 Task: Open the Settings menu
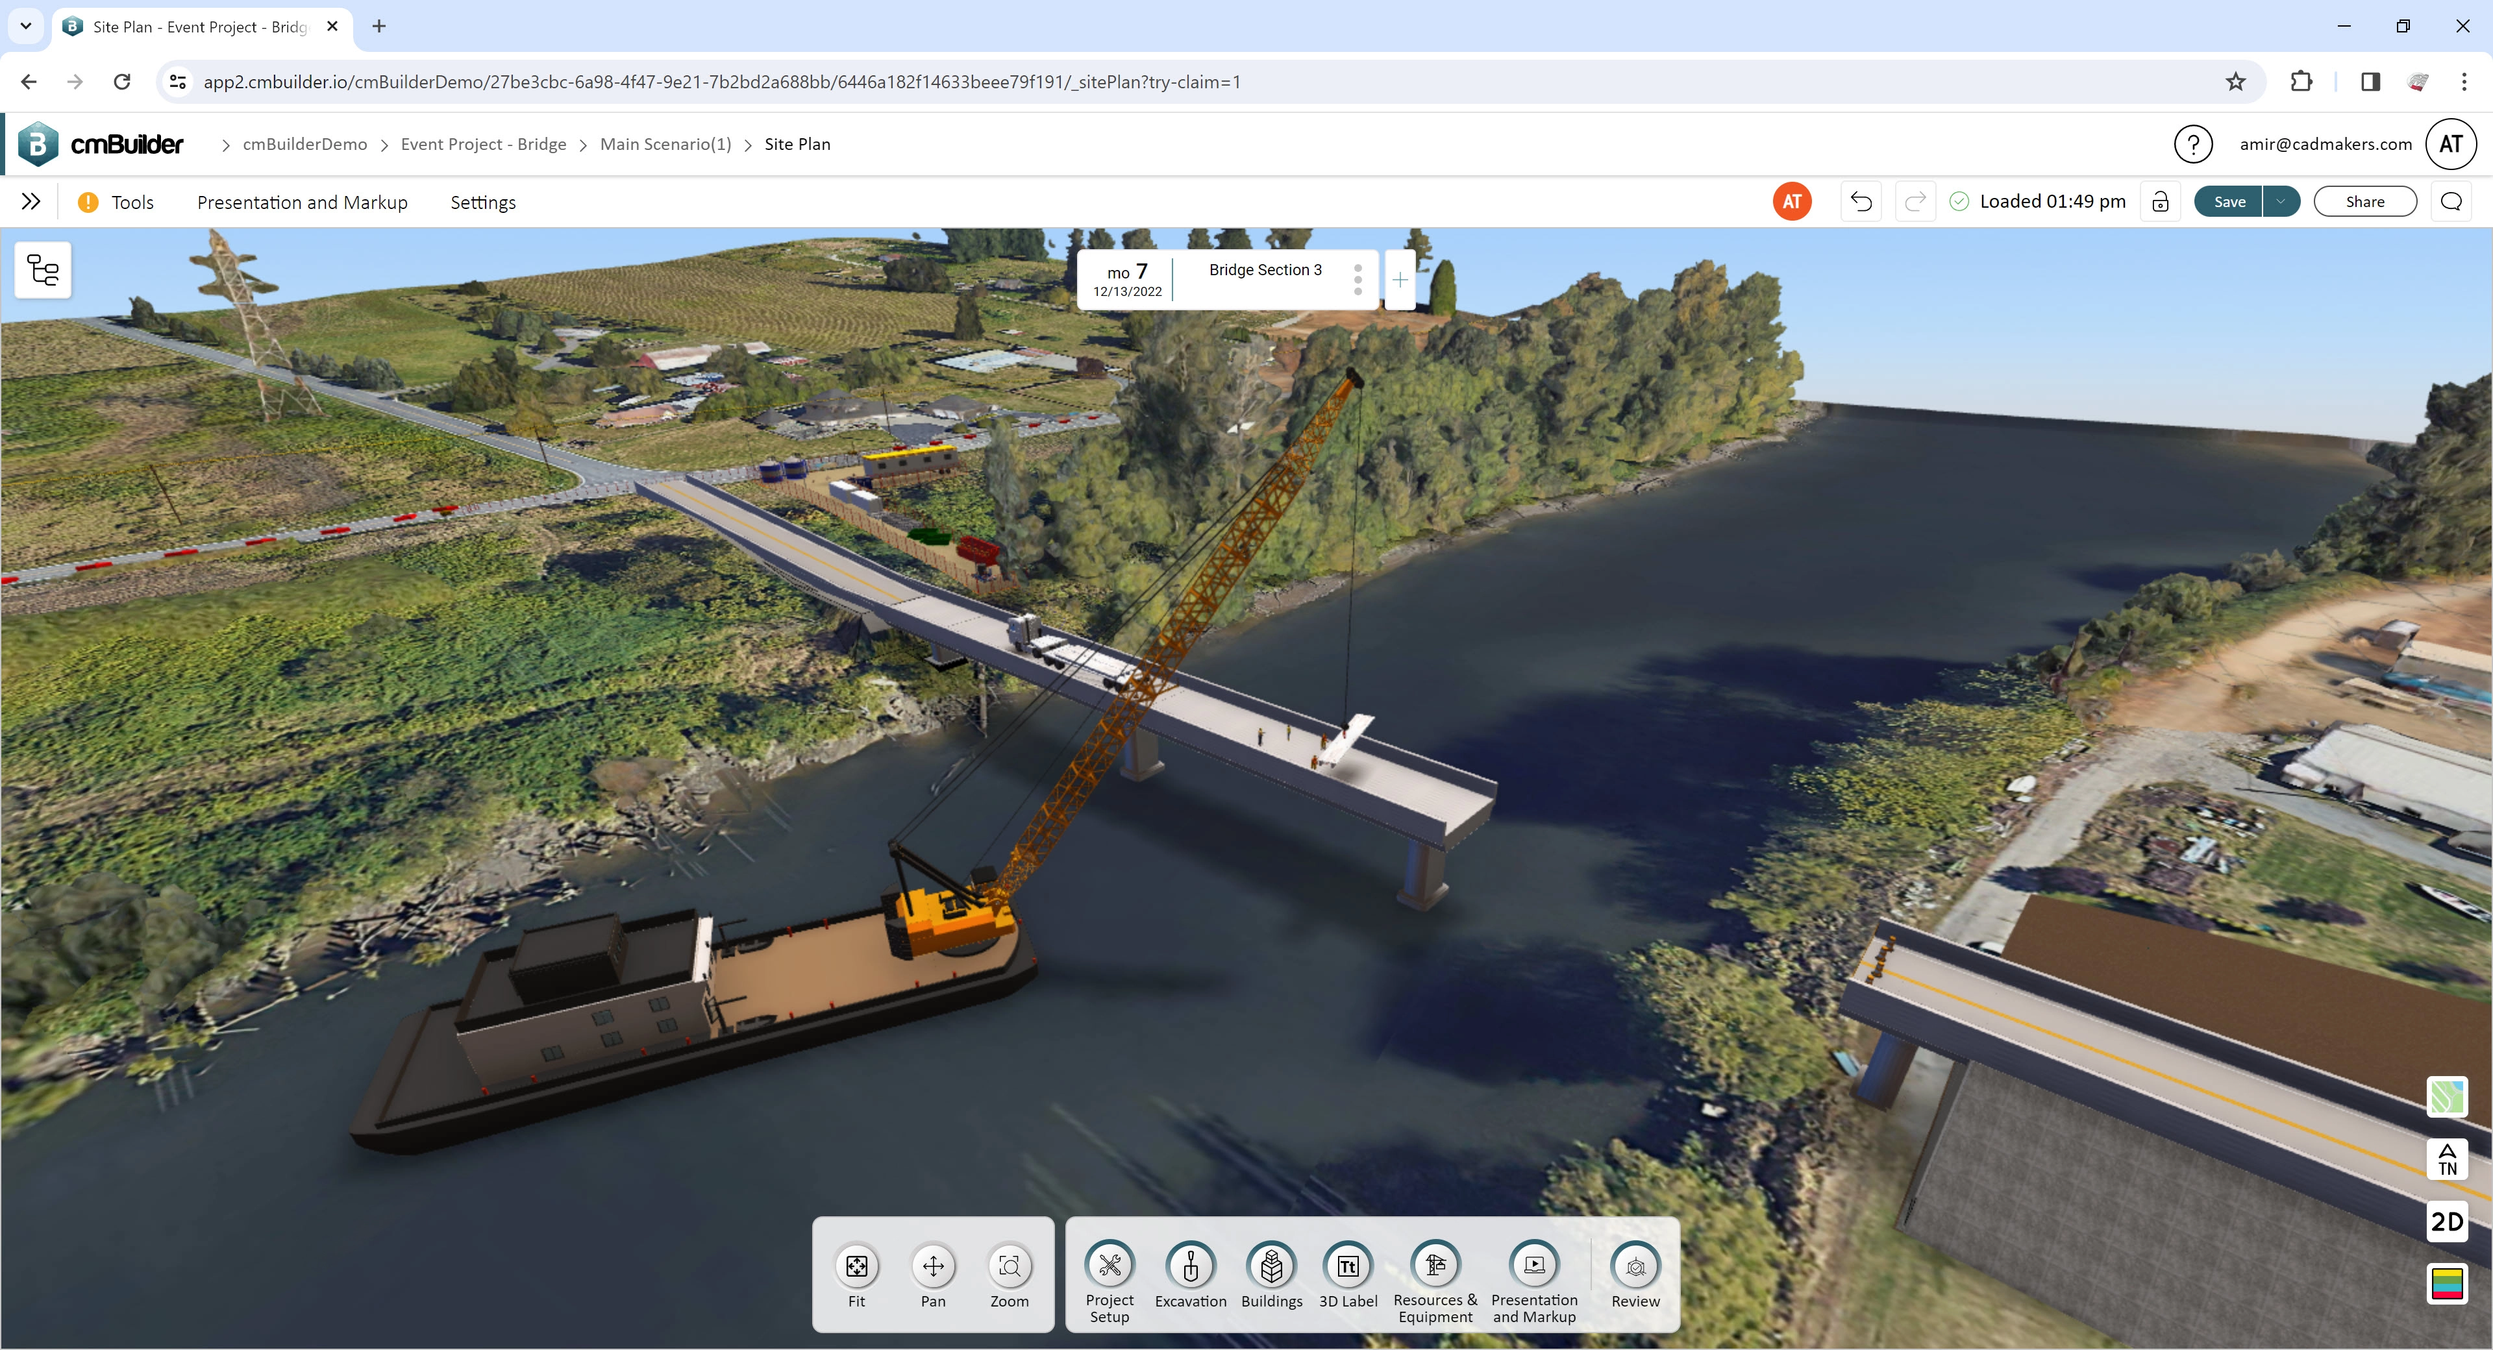(483, 201)
